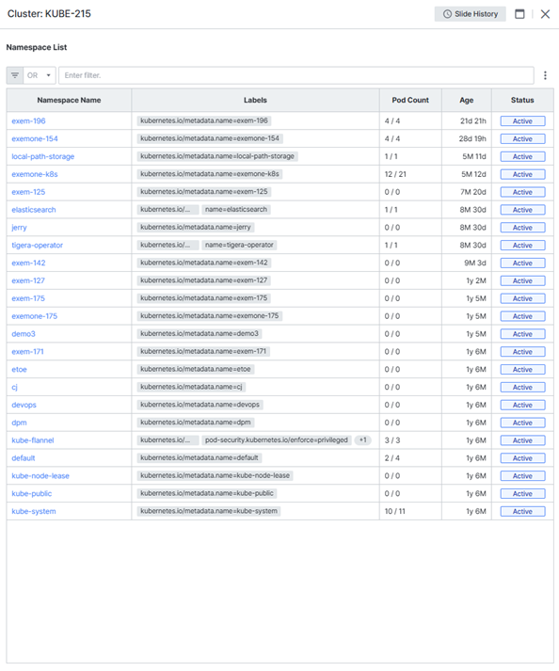Open exemone-k8s namespace link
The width and height of the screenshot is (559, 671).
tap(35, 174)
